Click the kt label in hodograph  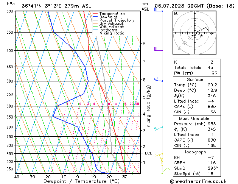176,14
